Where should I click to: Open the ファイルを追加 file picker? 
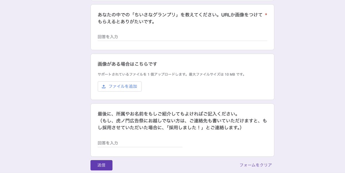(x=120, y=86)
